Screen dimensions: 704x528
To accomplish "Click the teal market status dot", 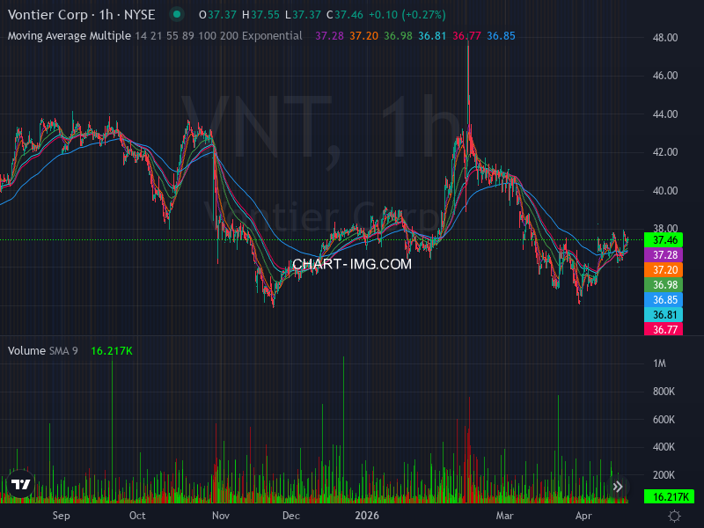I will [176, 15].
